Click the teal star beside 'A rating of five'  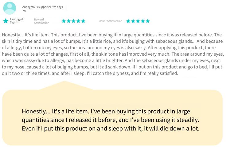click(6, 21)
